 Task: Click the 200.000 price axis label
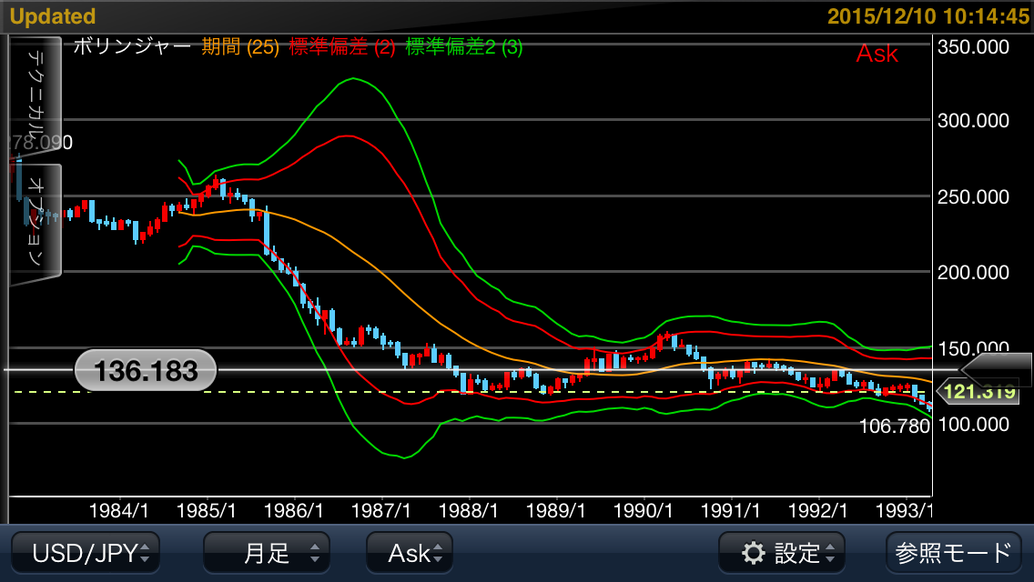coord(973,272)
